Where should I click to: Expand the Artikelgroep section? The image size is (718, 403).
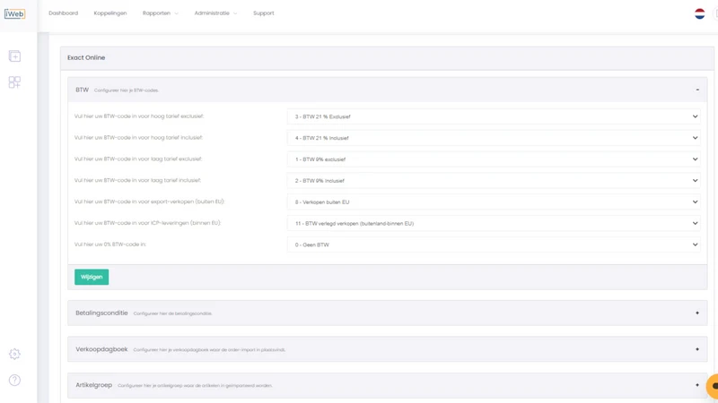pyautogui.click(x=697, y=385)
